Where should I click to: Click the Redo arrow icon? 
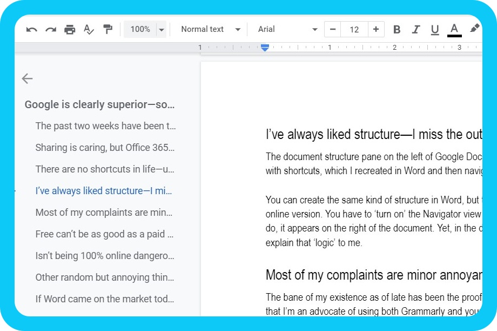coord(51,30)
